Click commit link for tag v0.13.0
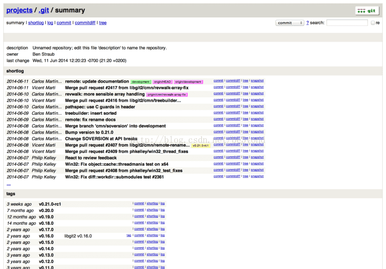Image resolution: width=386 pixels, height=269 pixels. tap(139, 255)
